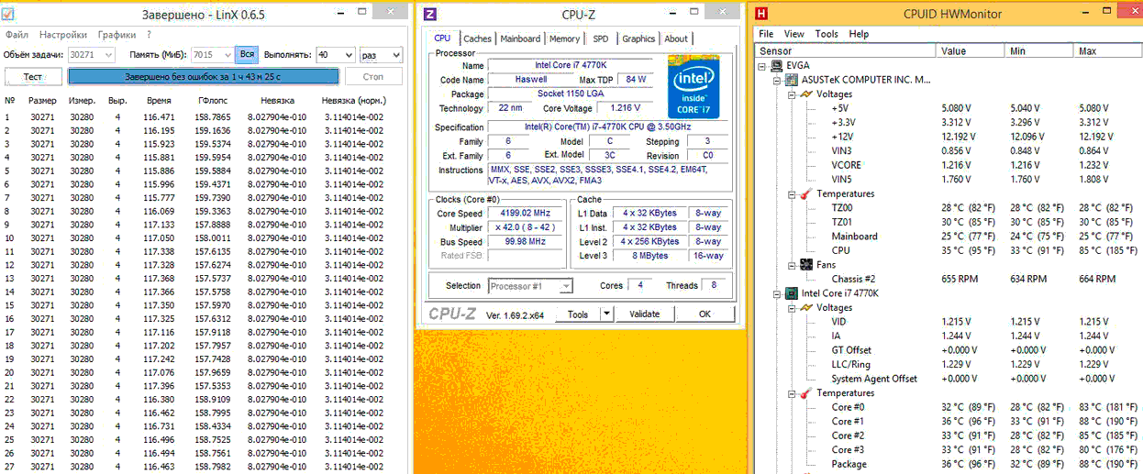This screenshot has height=474, width=1143.
Task: Open the 'Выполнять' run count dropdown
Action: coord(347,55)
